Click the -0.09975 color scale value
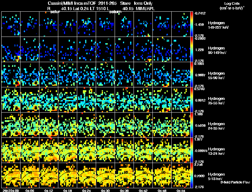 pos(201,151)
